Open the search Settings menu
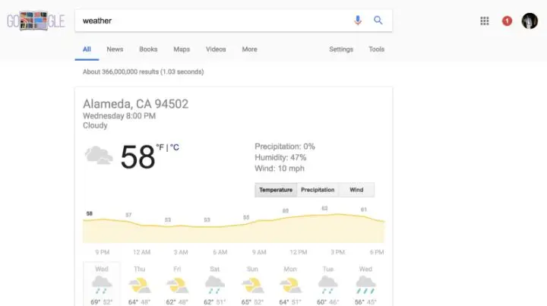Screen dimensions: 547x306 coord(341,49)
